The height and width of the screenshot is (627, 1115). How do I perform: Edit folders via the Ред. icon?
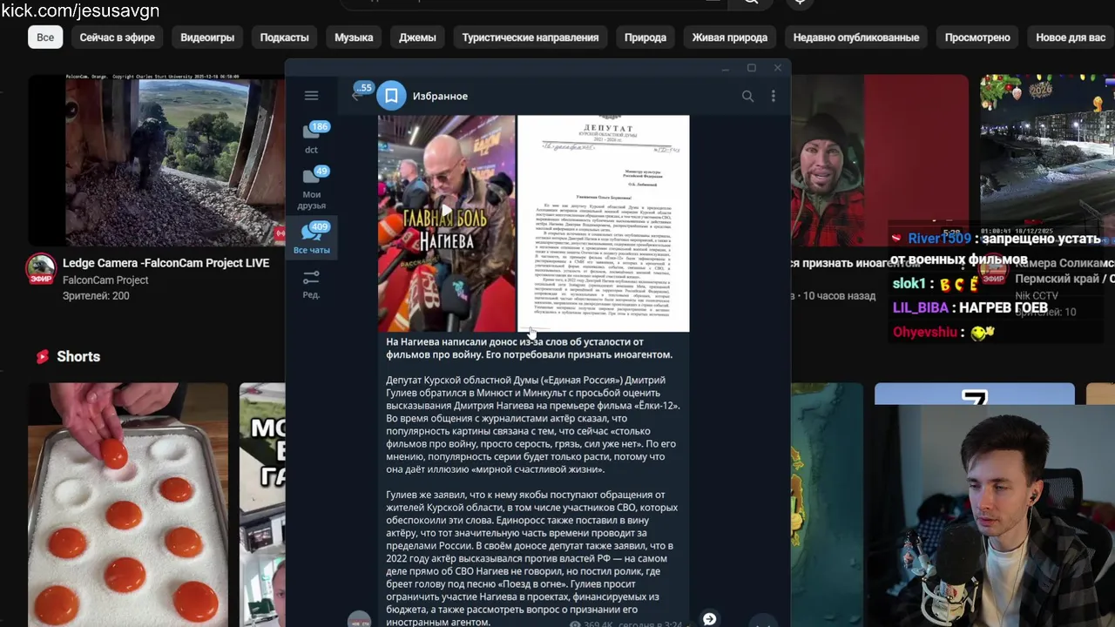[x=311, y=284]
